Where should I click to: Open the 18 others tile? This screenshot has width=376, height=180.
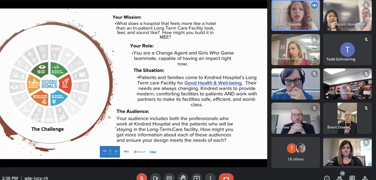295,152
